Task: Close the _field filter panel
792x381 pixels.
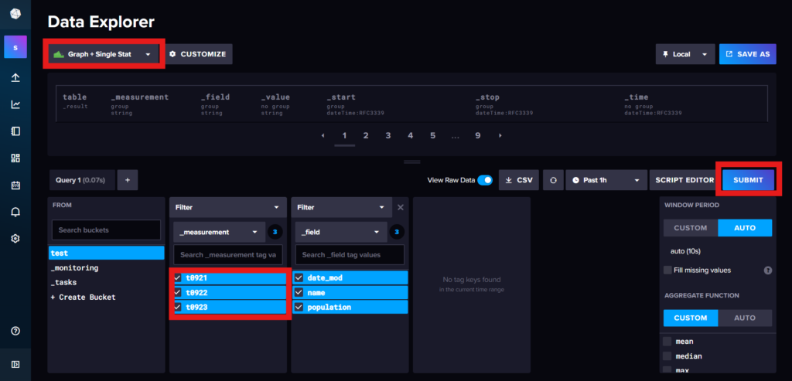Action: tap(400, 207)
